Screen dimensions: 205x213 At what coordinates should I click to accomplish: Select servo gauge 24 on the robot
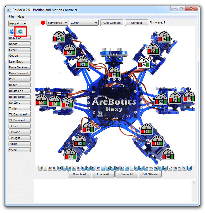click(x=144, y=63)
